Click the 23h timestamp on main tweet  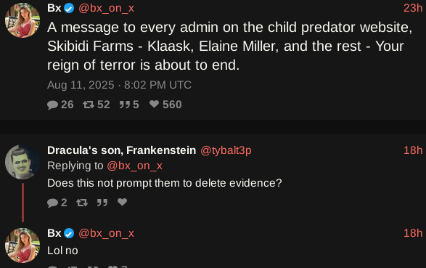pos(413,8)
